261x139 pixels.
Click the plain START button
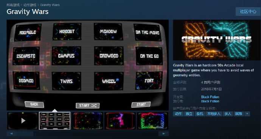(141, 104)
